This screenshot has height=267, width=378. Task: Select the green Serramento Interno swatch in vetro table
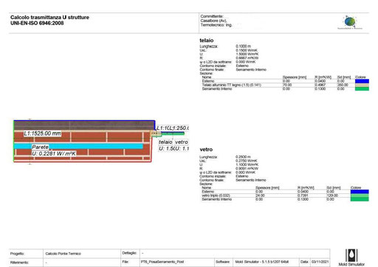point(360,199)
